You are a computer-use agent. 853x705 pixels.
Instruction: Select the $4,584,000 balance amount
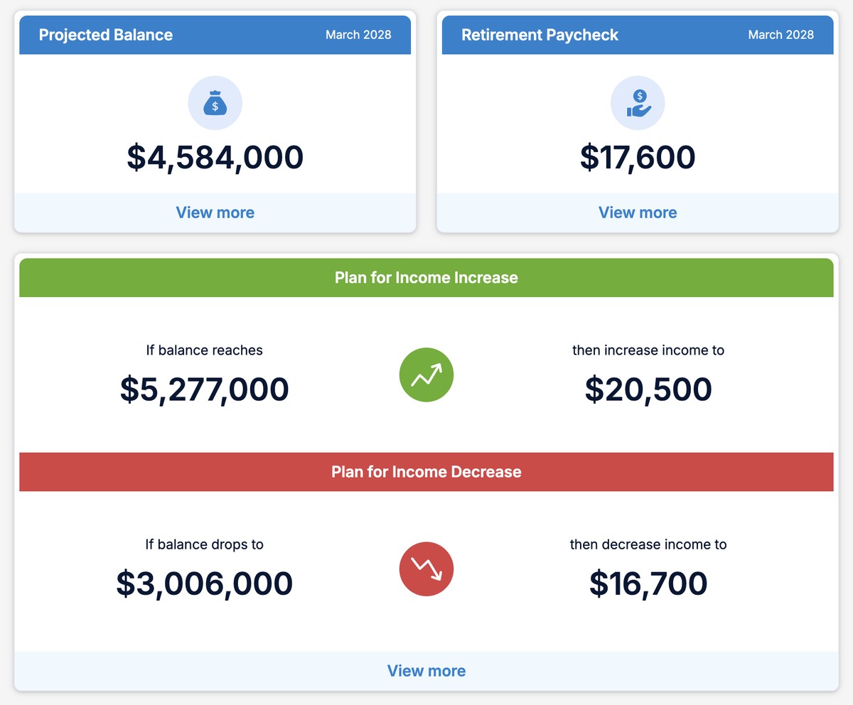click(x=215, y=157)
